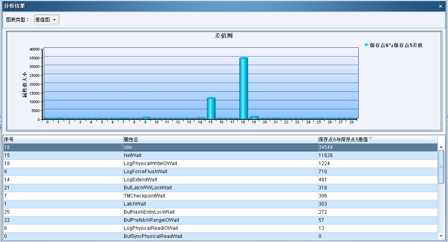Select the BufHashEntryLockWait row
The width and height of the screenshot is (448, 242).
pyautogui.click(x=220, y=212)
